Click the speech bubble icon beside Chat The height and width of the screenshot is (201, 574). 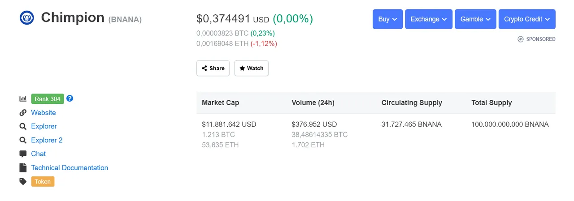point(23,154)
